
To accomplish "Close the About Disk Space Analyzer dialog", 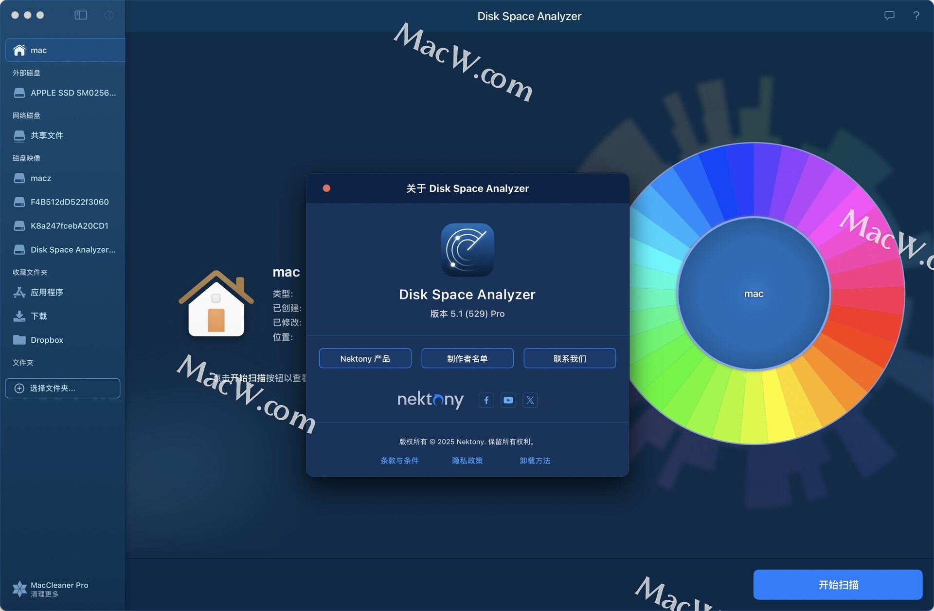I will coord(326,188).
